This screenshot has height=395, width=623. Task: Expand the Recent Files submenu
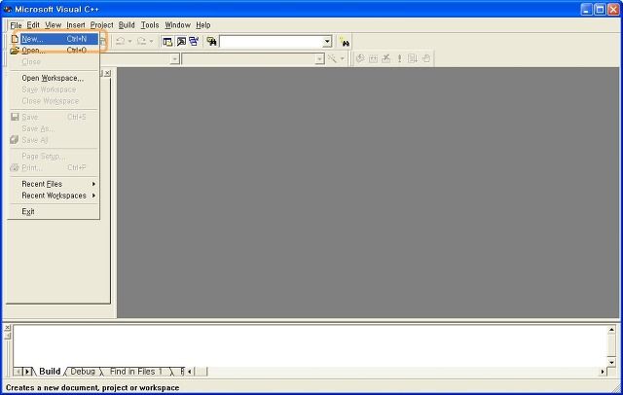click(54, 184)
